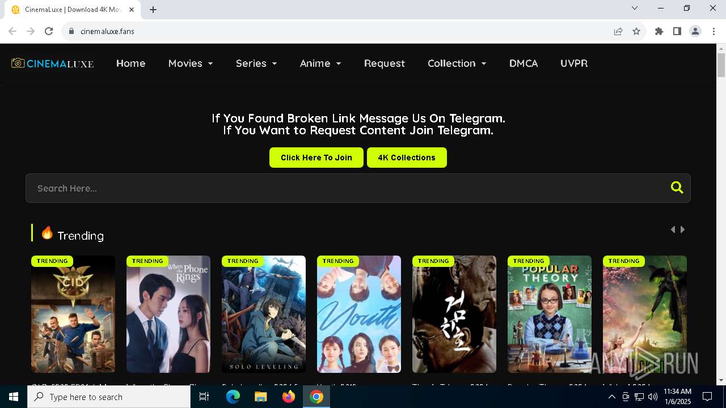Click the volume speaker tray icon

(652, 397)
